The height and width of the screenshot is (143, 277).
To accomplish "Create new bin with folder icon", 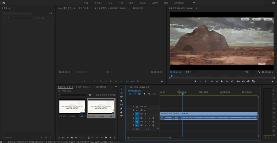I will tap(106, 138).
